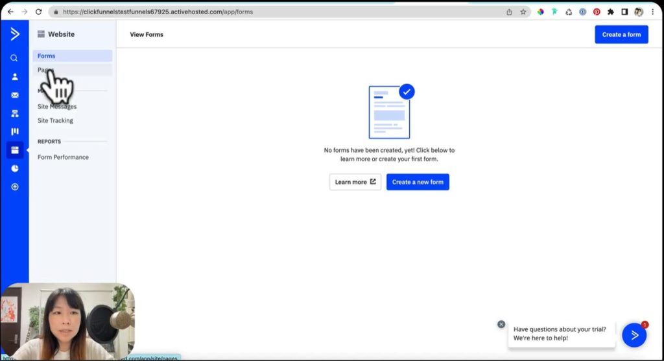This screenshot has width=664, height=361.
Task: Open the Learn more link
Action: (355, 182)
